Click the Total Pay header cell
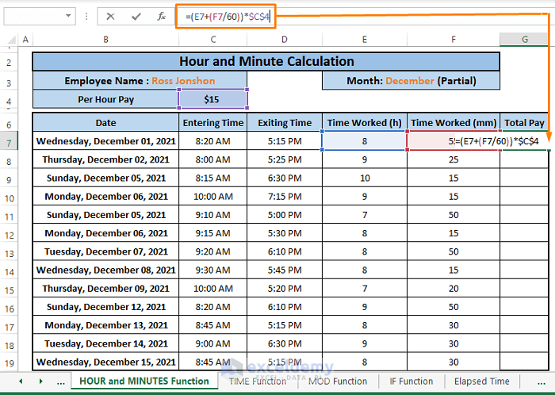 [525, 123]
